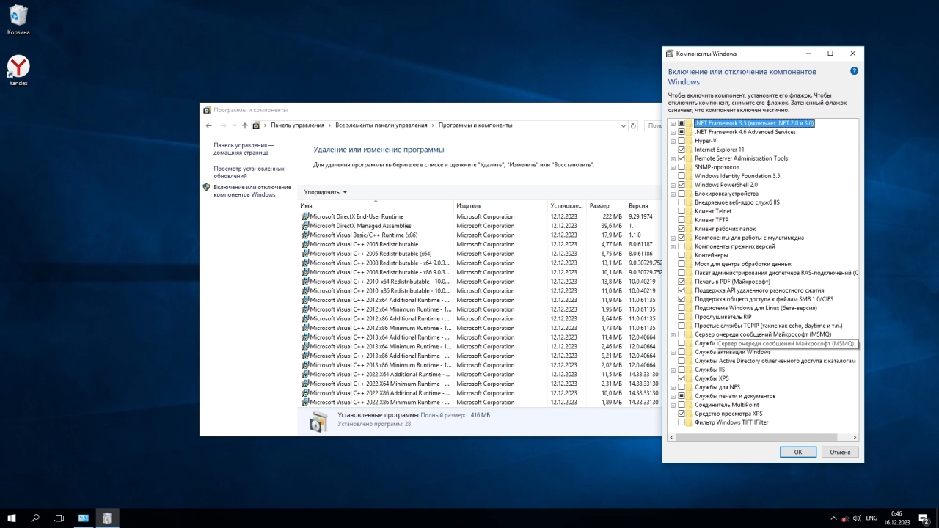The height and width of the screenshot is (528, 939).
Task: Open the Yandex browser desktop shortcut
Action: 18,70
